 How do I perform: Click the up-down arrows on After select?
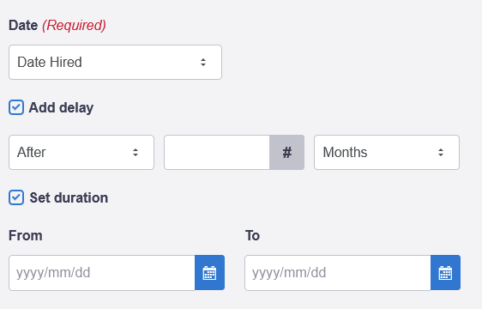tap(136, 152)
